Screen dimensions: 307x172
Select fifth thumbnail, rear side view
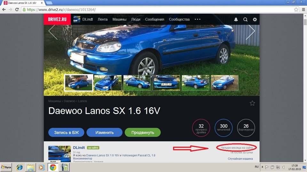tap(195, 83)
